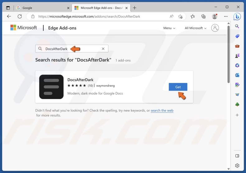
Task: Expand the Menu dropdown
Action: 169,28
